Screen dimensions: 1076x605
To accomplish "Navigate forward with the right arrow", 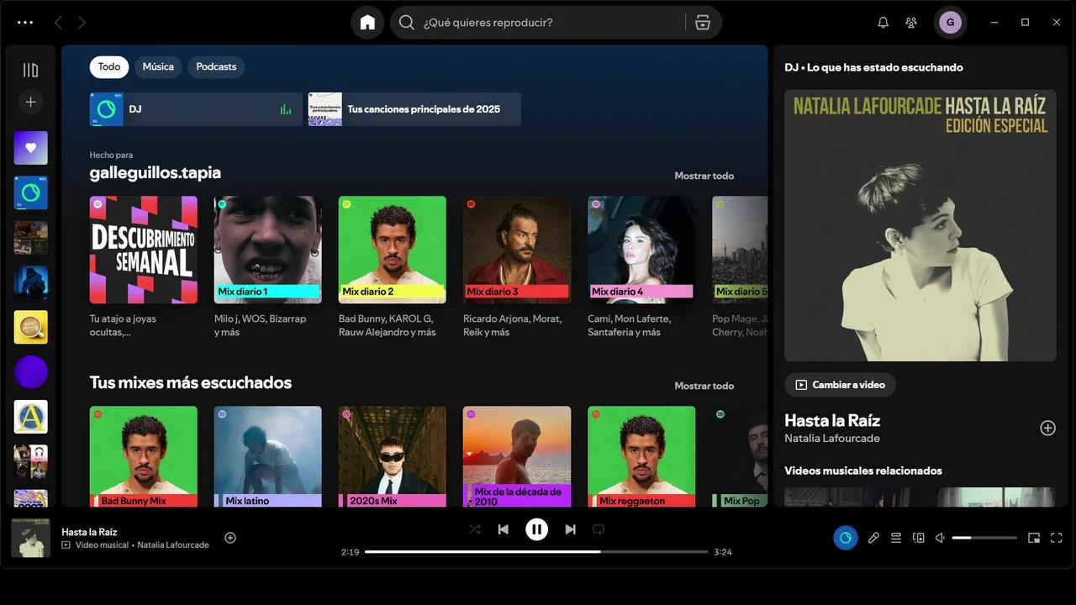I will click(x=82, y=23).
